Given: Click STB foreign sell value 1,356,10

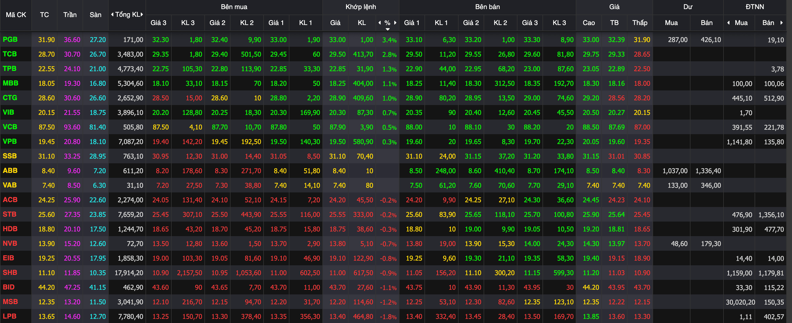Looking at the screenshot, I should 771,215.
